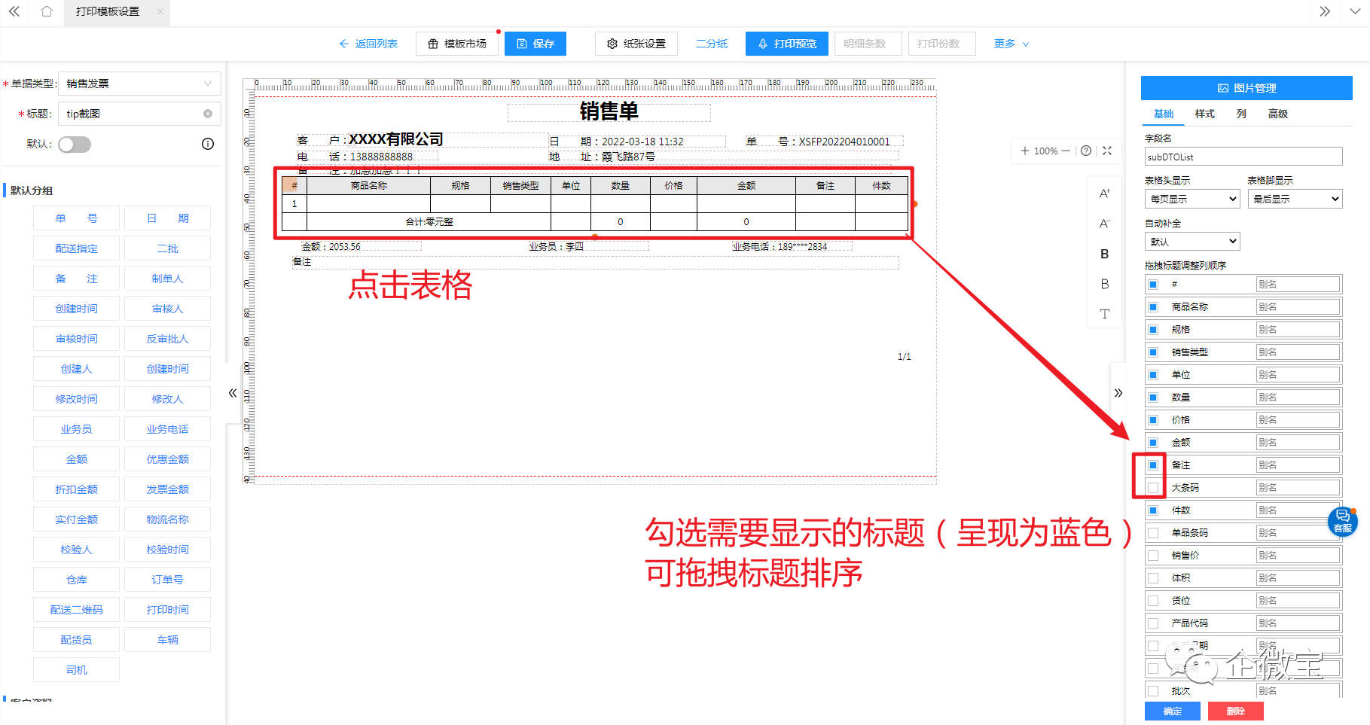Switch to the 高级 tab
The width and height of the screenshot is (1370, 725).
1277,114
